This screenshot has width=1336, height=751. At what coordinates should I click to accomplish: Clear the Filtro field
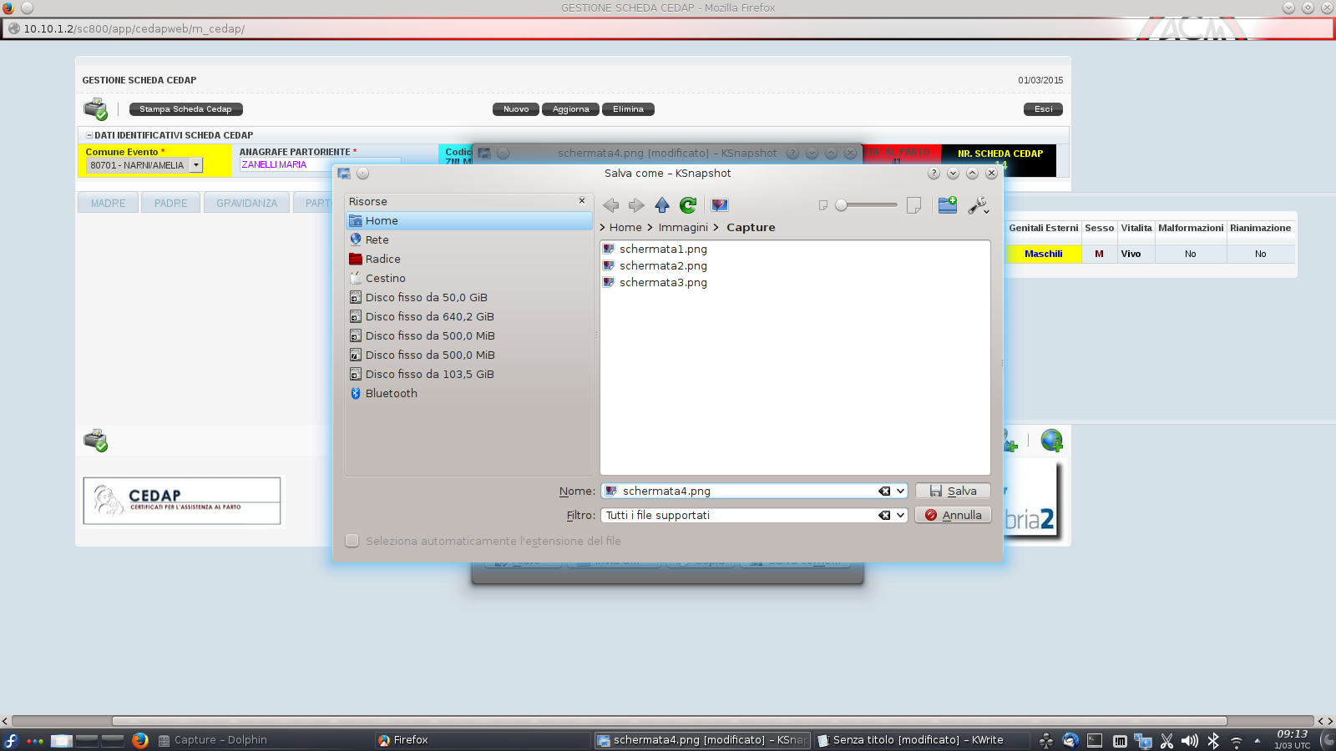884,515
